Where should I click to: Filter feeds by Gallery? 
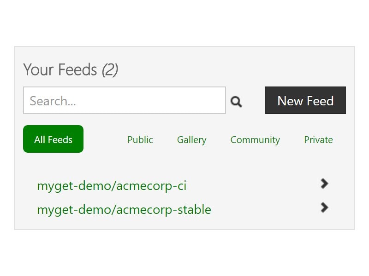191,139
